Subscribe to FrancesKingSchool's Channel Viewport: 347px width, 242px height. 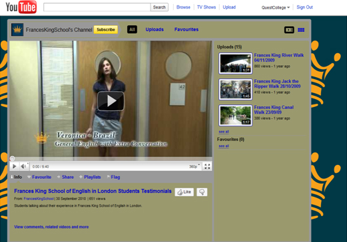point(106,29)
